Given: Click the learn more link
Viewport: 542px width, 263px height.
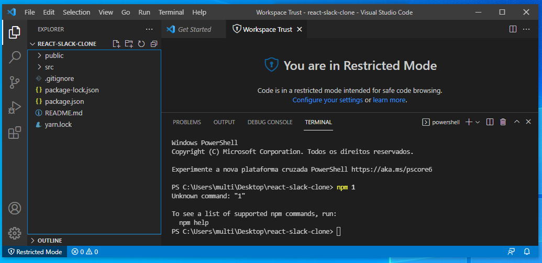Looking at the screenshot, I should (389, 100).
